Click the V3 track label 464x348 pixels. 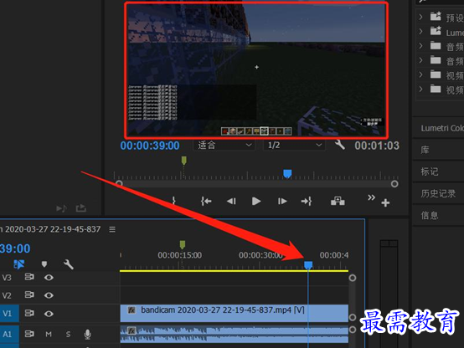tap(7, 278)
